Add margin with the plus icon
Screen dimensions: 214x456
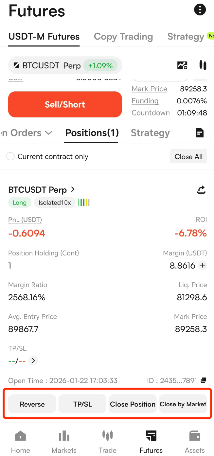pos(203,265)
